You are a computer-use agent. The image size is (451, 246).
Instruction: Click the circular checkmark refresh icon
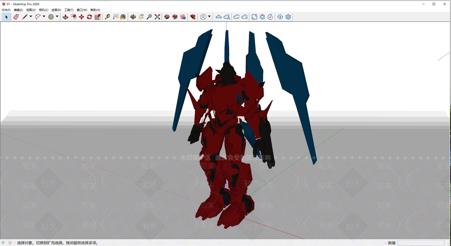coord(270,17)
